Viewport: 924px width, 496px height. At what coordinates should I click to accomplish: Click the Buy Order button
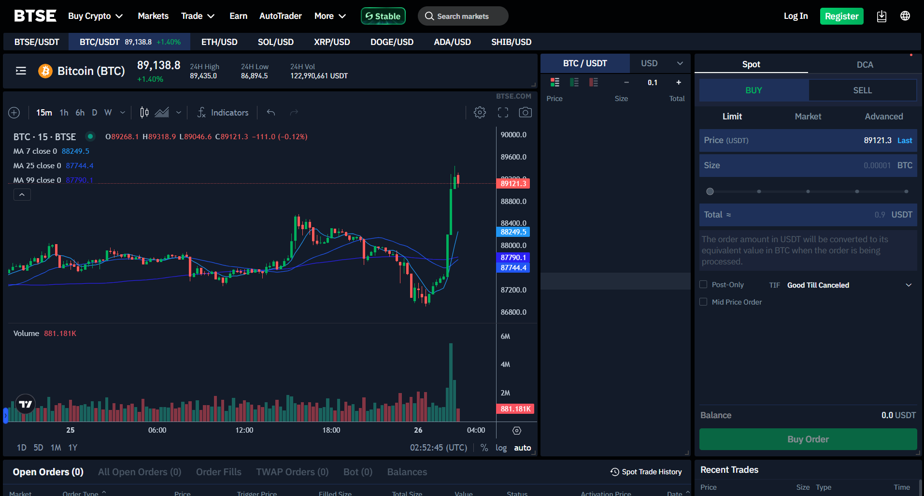click(808, 439)
